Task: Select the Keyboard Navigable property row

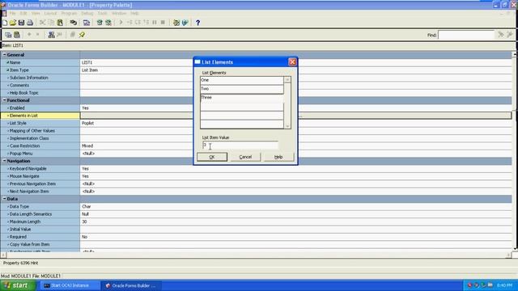Action: 257,169
